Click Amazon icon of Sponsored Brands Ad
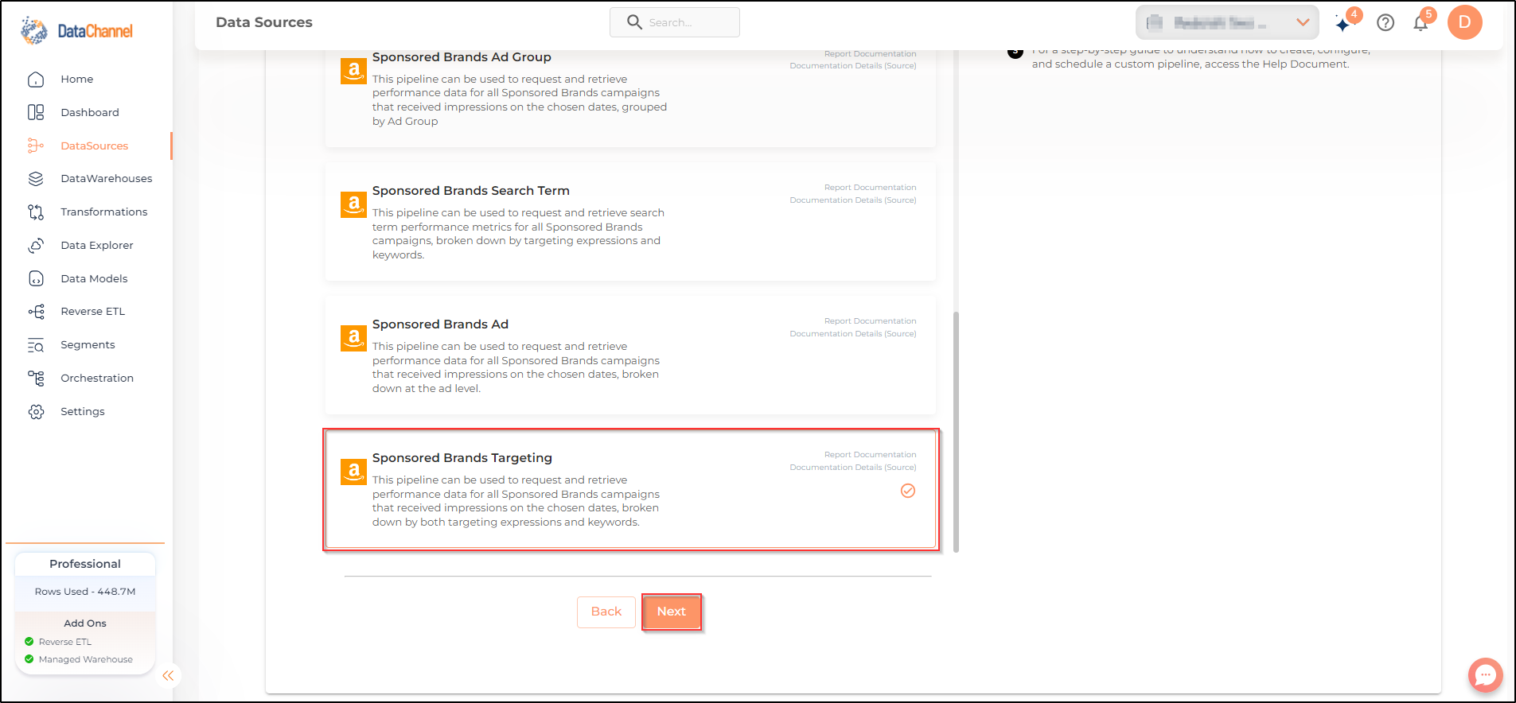This screenshot has width=1516, height=703. pos(353,338)
